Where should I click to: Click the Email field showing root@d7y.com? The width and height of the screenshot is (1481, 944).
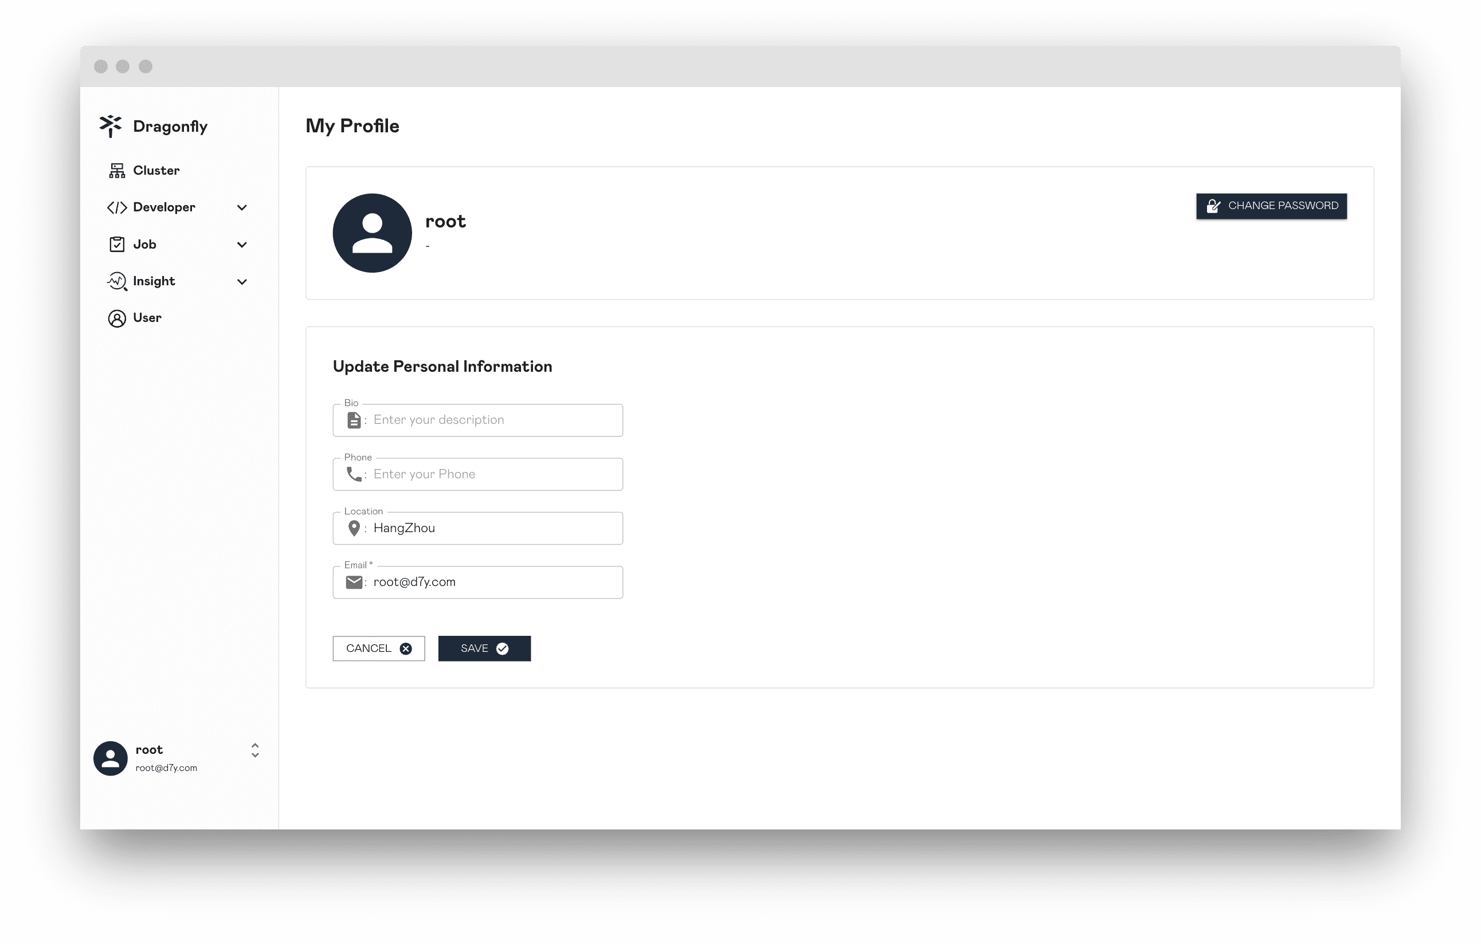coord(478,583)
